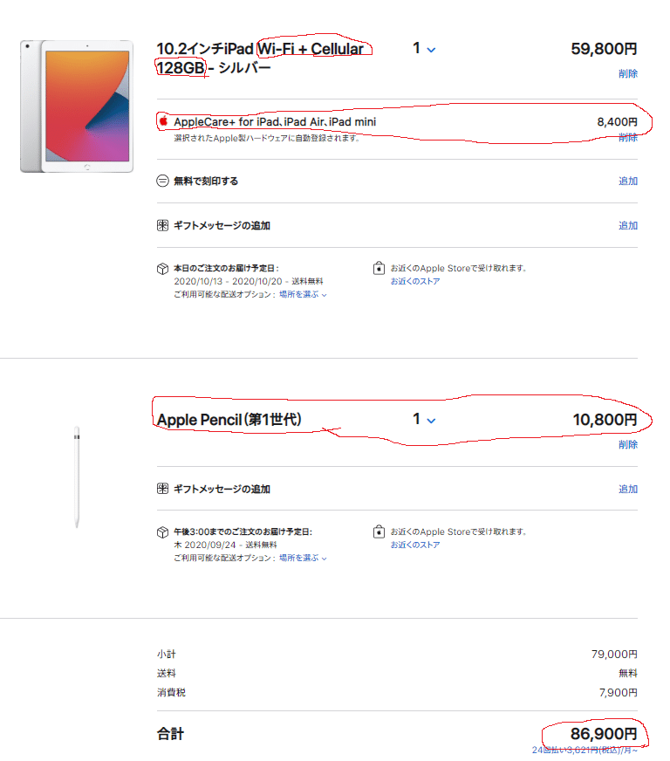The image size is (670, 761).
Task: Select the engraving icon beside 無料で刻印する
Action: (162, 182)
